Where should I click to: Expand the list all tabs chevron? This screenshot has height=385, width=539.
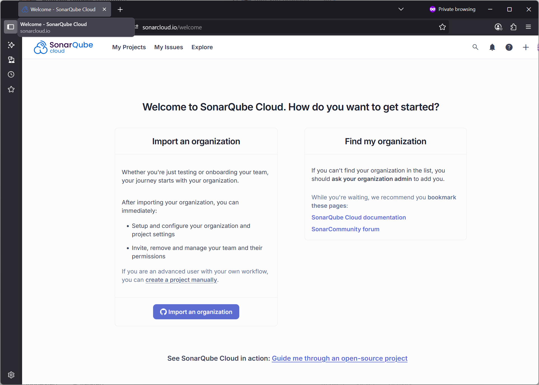401,9
